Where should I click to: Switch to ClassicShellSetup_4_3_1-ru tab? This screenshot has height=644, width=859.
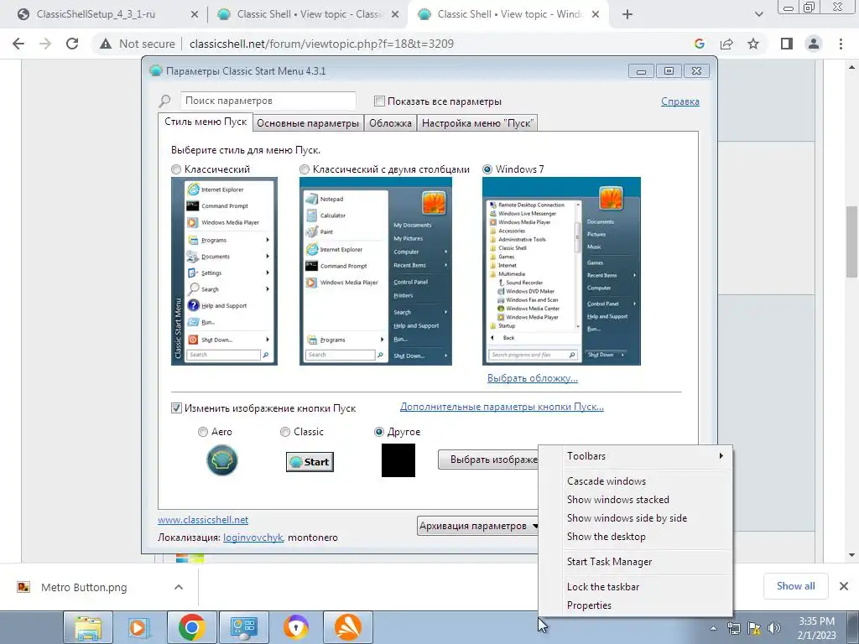[96, 14]
